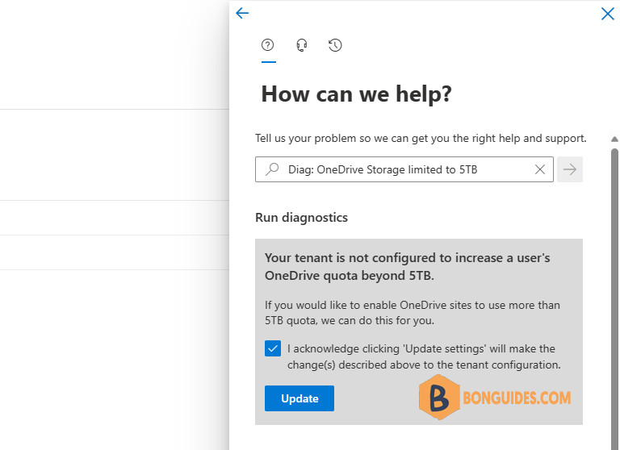Submit search with the arrow button
Image resolution: width=620 pixels, height=450 pixels.
[x=569, y=169]
